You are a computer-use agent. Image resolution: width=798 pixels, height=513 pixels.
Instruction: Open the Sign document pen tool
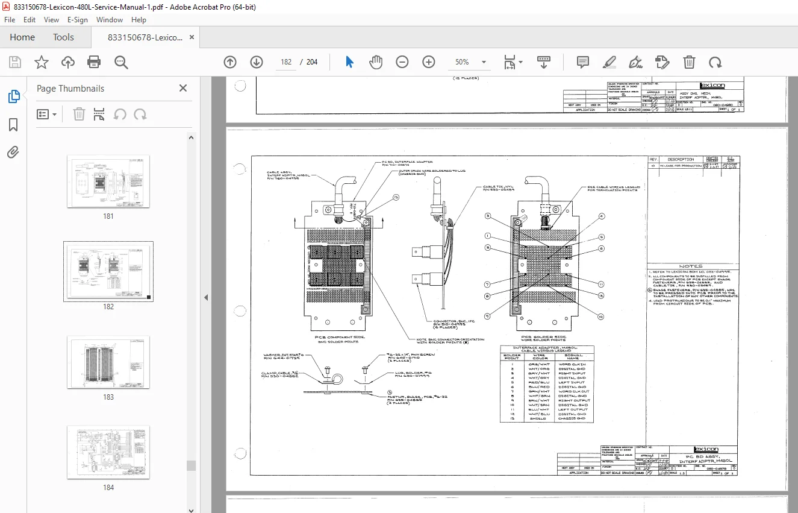pos(635,62)
